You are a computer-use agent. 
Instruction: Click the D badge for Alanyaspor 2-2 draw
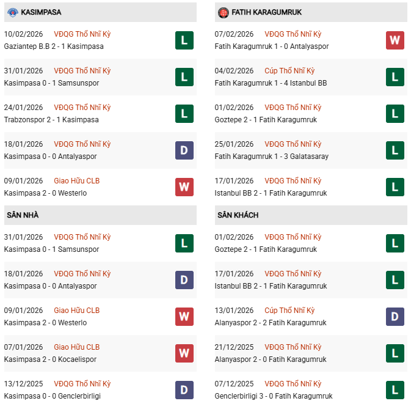click(395, 317)
